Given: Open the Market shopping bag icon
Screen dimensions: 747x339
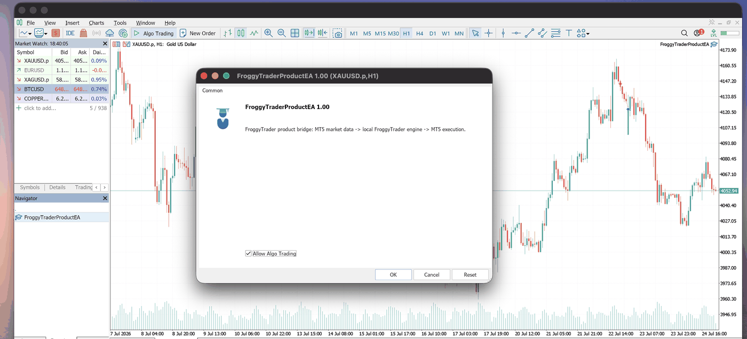Looking at the screenshot, I should click(83, 33).
